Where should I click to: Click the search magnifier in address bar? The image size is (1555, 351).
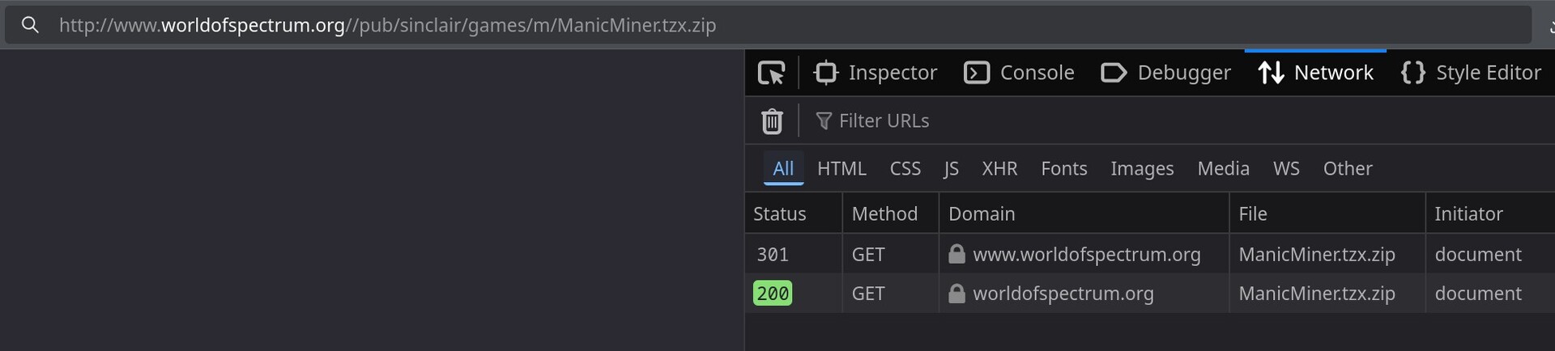pyautogui.click(x=30, y=25)
